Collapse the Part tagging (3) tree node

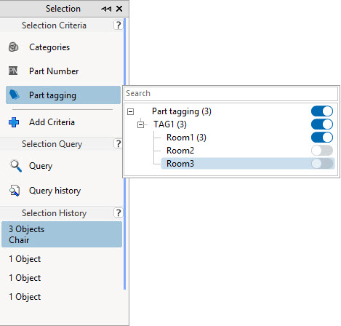(x=130, y=111)
